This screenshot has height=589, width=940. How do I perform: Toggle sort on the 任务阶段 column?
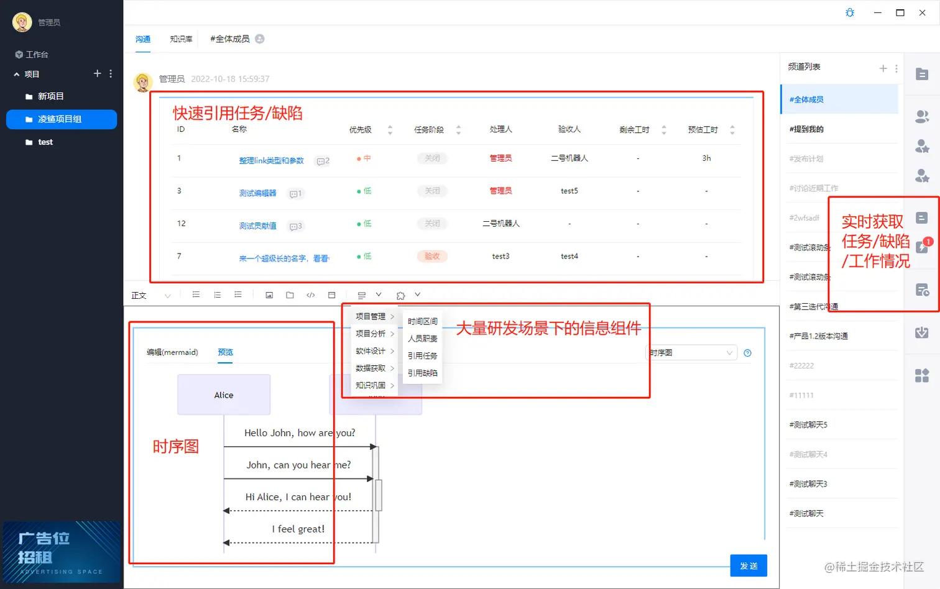[x=458, y=130]
